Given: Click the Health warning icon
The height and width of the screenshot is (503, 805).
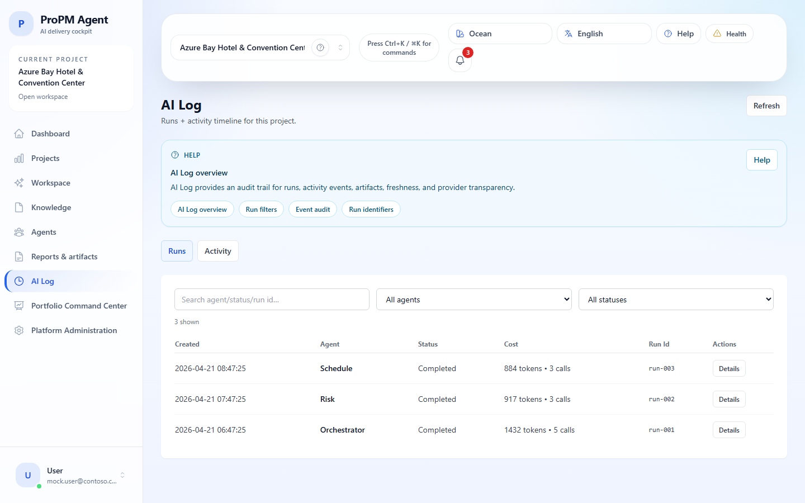Looking at the screenshot, I should click(x=718, y=34).
